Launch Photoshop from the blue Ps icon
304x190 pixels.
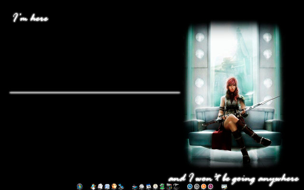(x=190, y=187)
